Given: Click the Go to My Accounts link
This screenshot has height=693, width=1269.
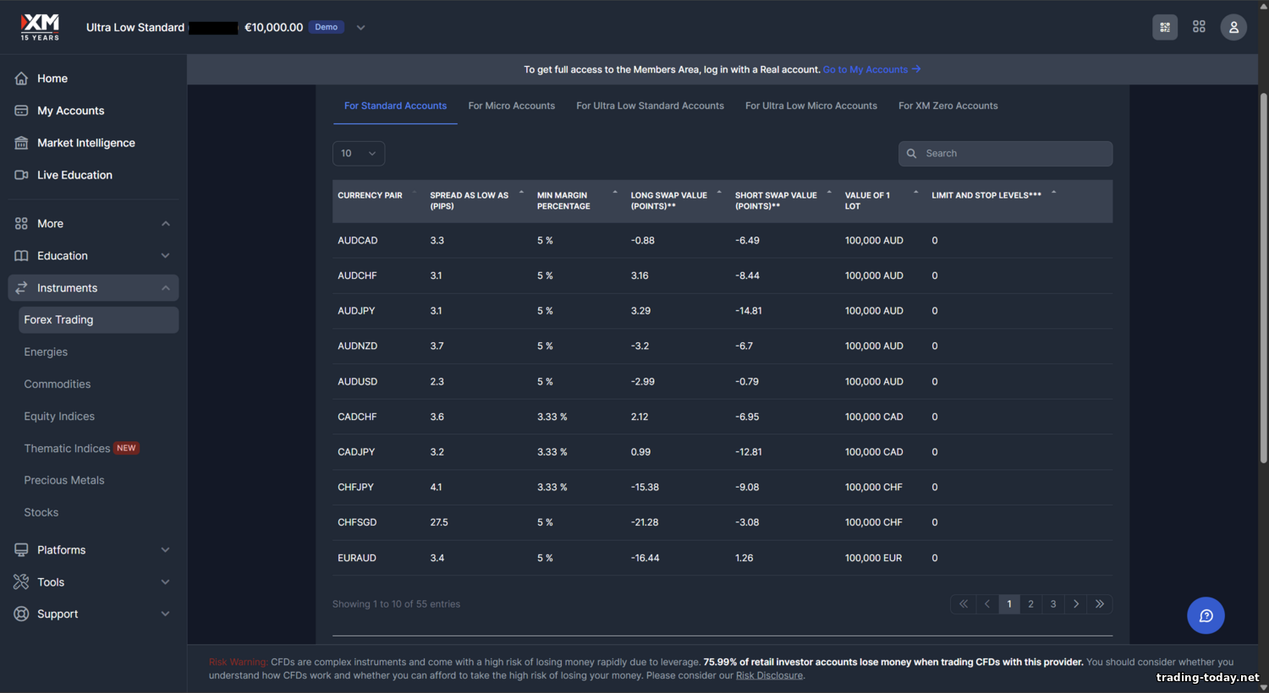Looking at the screenshot, I should (x=871, y=70).
